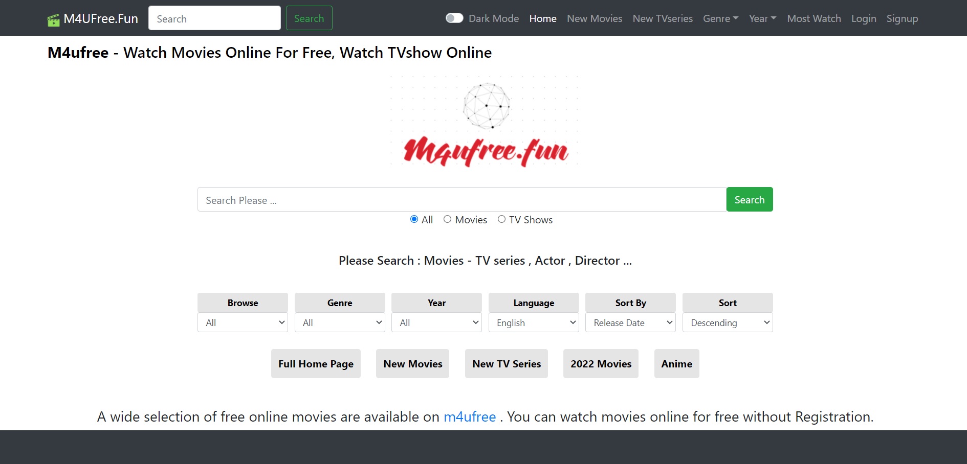Toggle the Dark Mode switch

(x=454, y=18)
